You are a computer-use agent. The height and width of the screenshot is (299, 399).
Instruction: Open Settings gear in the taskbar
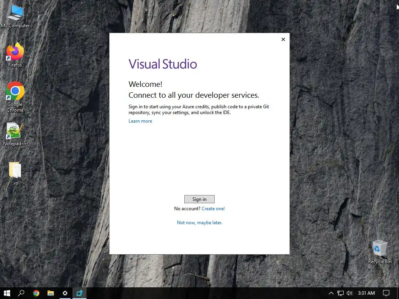pos(65,293)
